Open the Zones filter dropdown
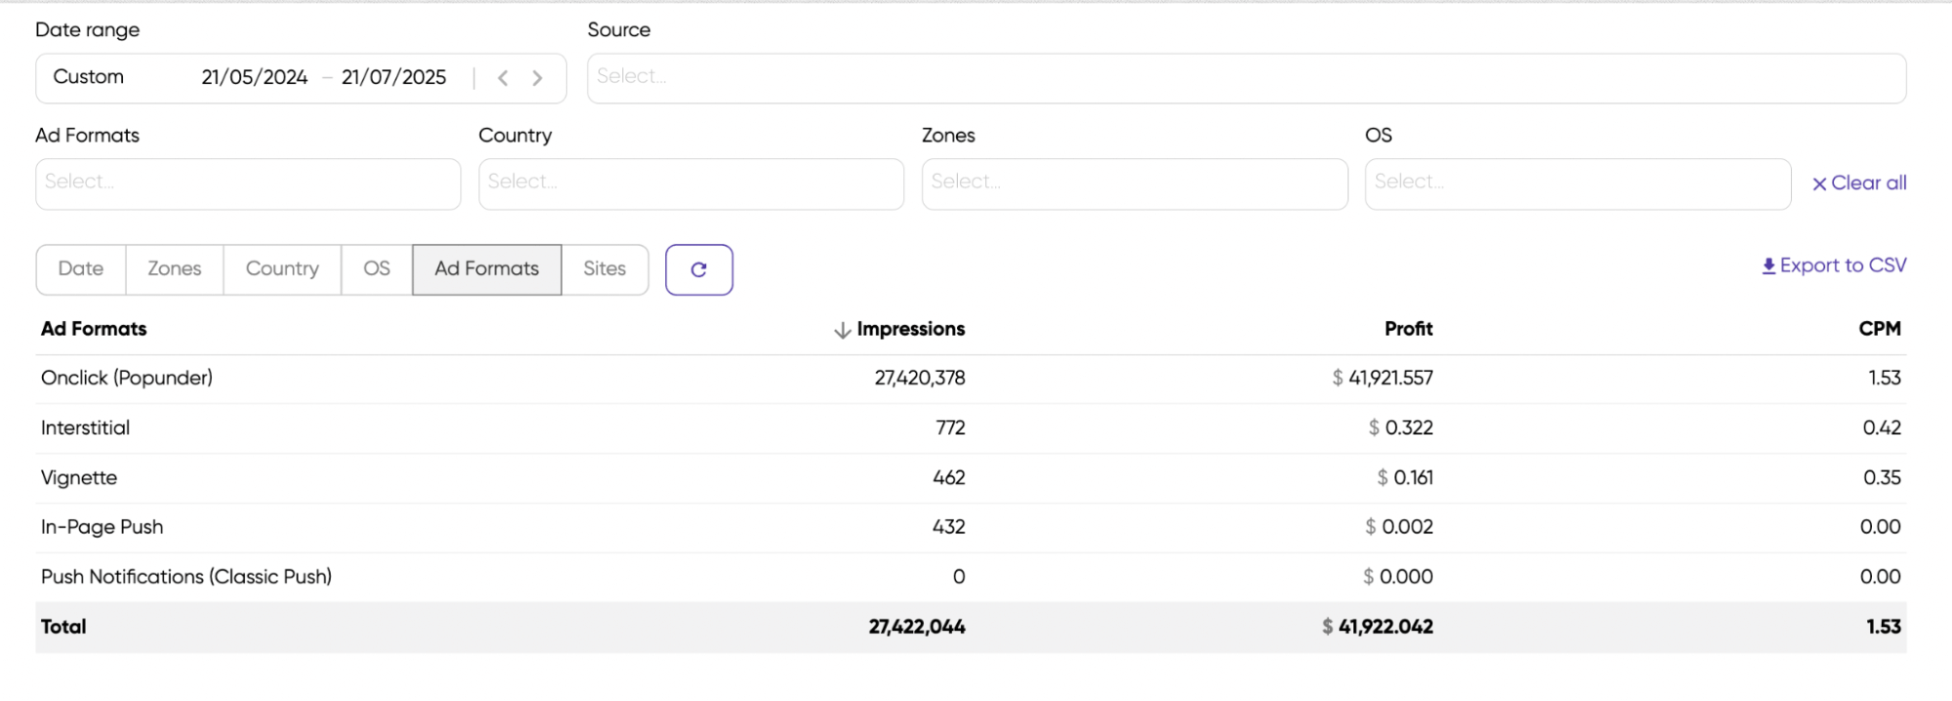Screen dimensions: 1952x701 pos(1134,184)
